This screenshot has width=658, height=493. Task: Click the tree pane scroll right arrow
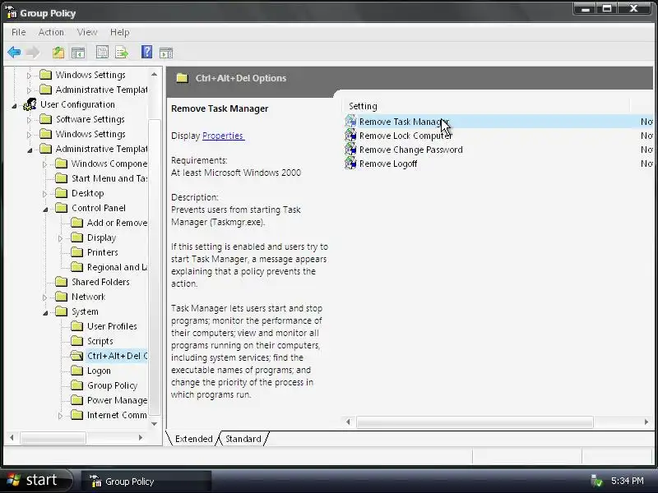pyautogui.click(x=141, y=438)
